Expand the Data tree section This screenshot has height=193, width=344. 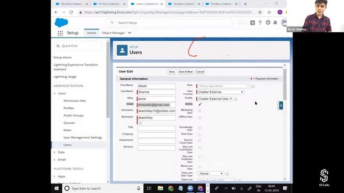(54, 152)
